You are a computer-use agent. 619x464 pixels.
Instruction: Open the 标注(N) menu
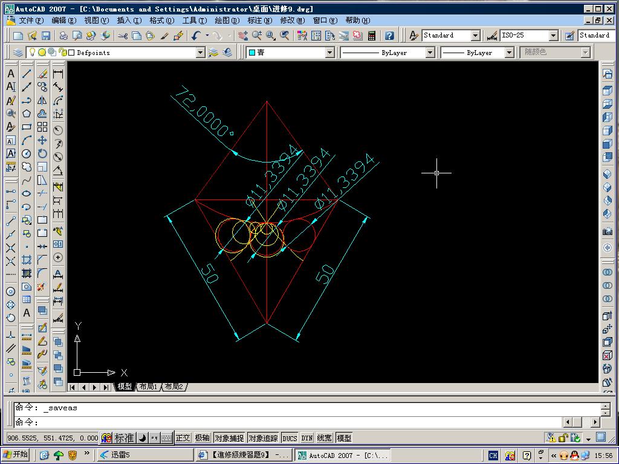[260, 20]
